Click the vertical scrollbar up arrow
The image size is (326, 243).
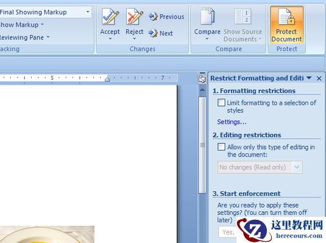point(202,90)
